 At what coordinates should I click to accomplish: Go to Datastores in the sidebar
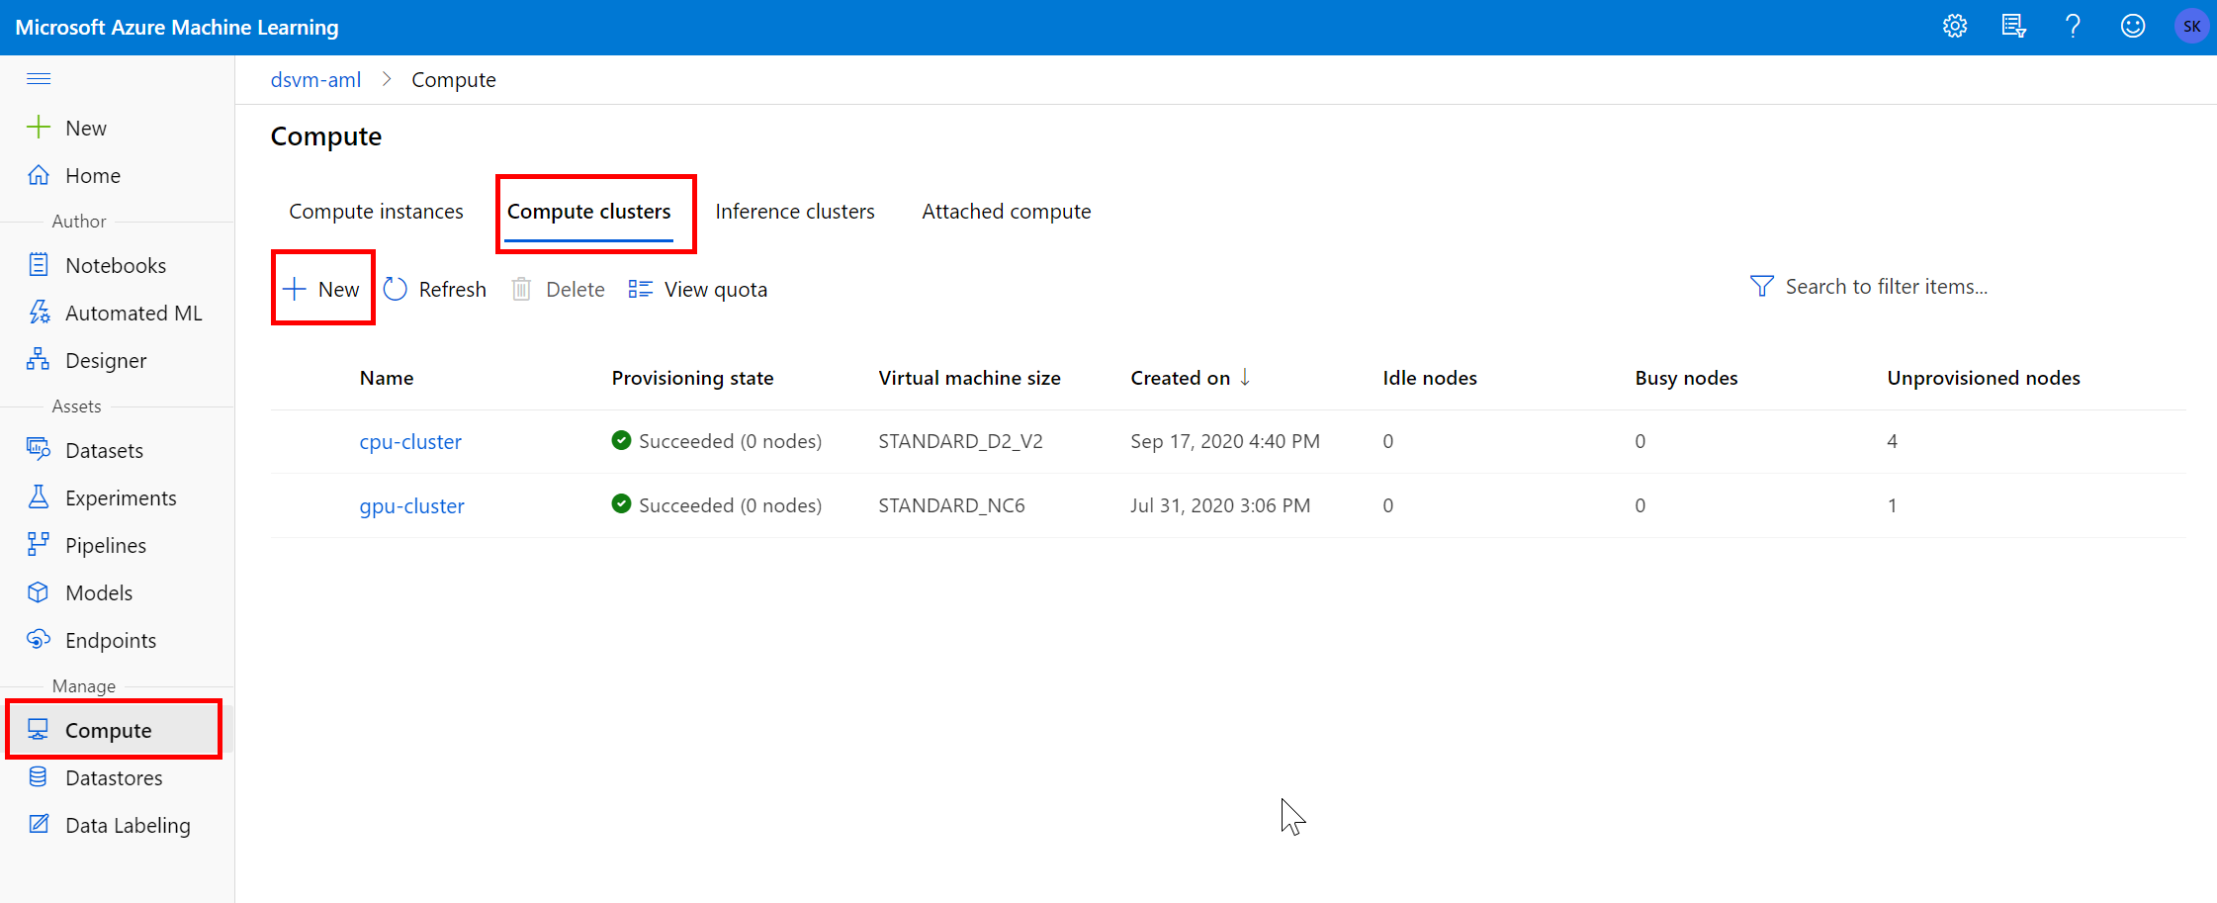click(114, 778)
